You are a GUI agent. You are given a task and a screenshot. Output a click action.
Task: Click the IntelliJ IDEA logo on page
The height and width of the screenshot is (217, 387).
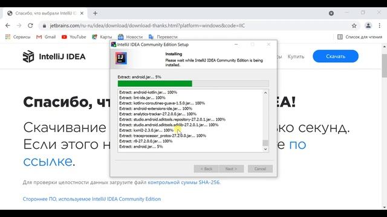click(54, 57)
